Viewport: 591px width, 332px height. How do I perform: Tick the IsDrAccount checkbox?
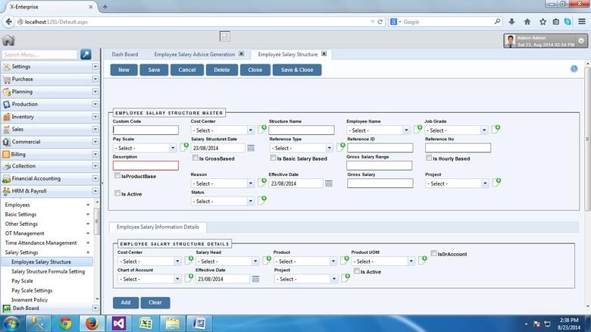coord(434,253)
